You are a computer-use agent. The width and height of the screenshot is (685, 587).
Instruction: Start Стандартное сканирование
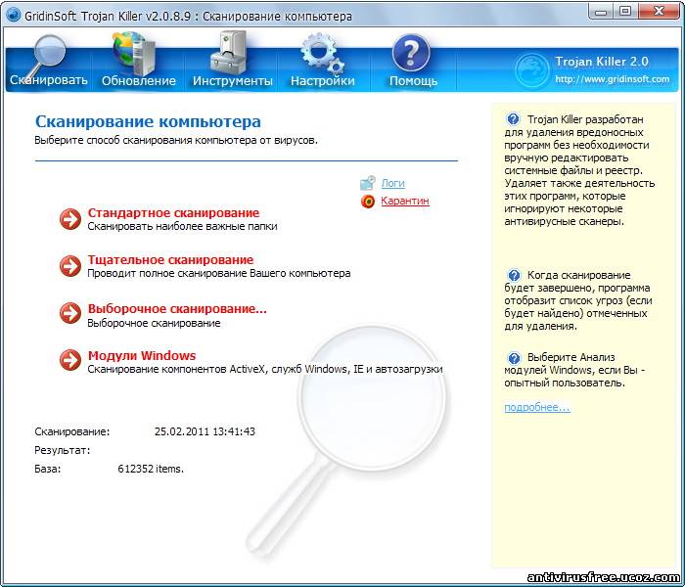point(173,212)
